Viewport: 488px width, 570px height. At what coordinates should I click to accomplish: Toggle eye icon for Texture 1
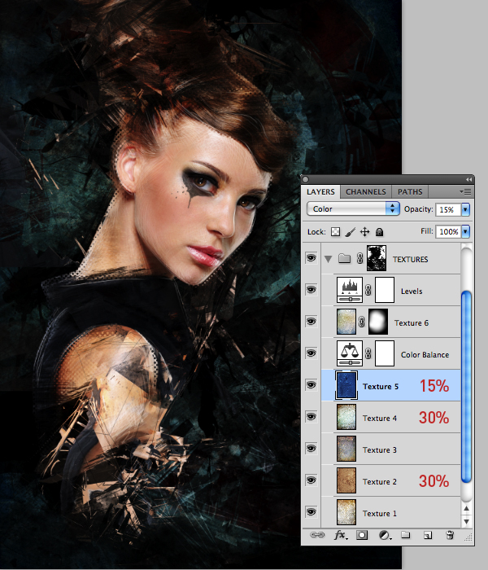point(312,512)
